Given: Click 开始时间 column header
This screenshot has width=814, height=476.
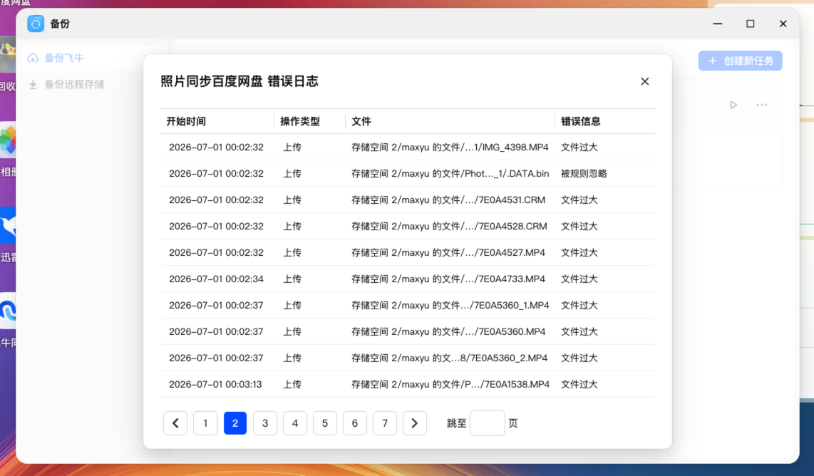Looking at the screenshot, I should click(x=186, y=121).
